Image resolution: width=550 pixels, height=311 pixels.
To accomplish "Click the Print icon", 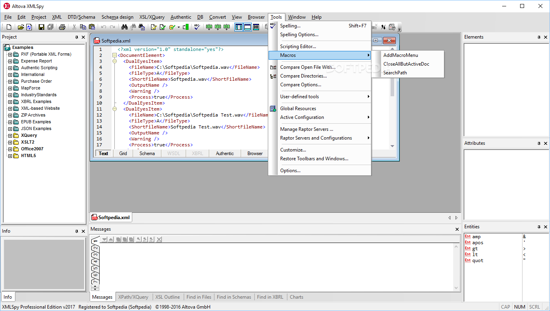I will click(62, 27).
